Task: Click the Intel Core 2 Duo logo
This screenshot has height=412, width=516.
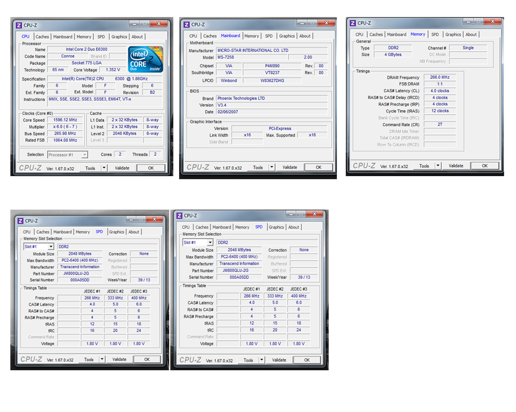Action: pyautogui.click(x=146, y=59)
